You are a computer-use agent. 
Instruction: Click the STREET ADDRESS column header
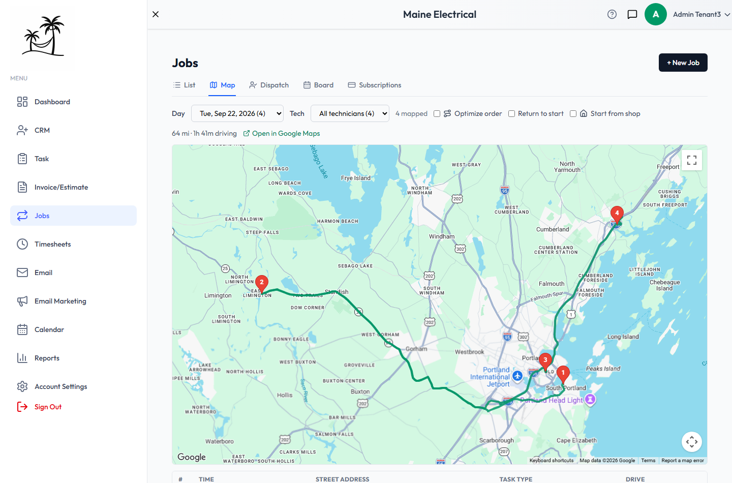343,479
